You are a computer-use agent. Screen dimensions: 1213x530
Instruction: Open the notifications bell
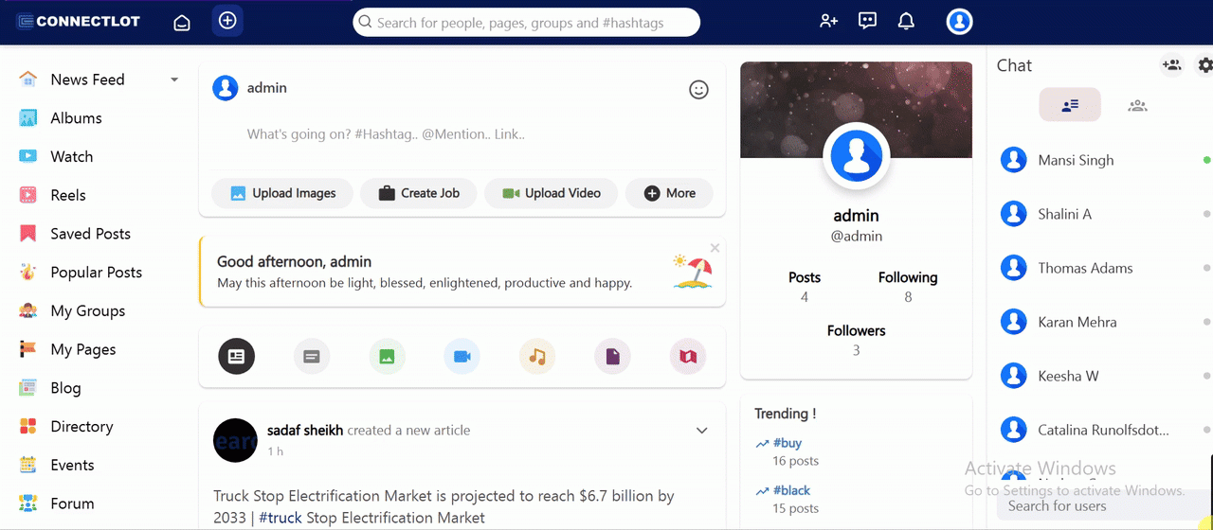(x=906, y=21)
